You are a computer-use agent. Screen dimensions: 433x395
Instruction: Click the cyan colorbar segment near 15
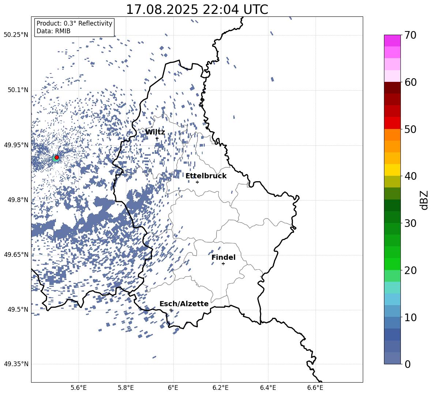pos(392,288)
